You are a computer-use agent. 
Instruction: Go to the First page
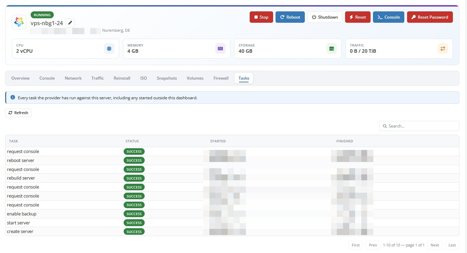tap(356, 245)
